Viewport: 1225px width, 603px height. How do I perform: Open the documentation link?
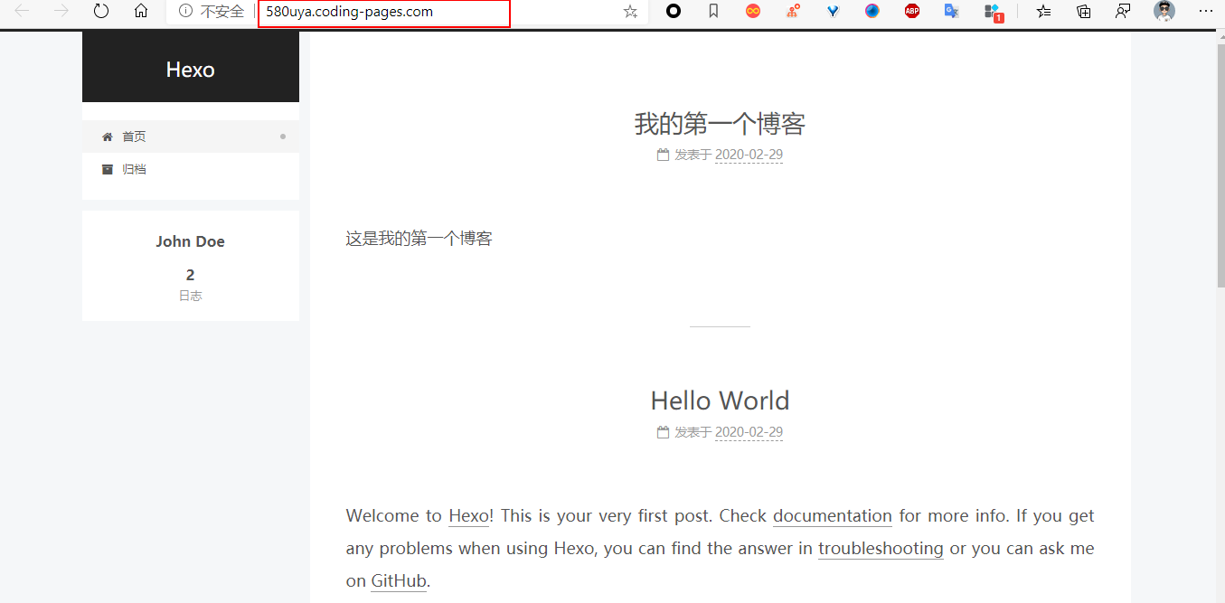click(833, 516)
